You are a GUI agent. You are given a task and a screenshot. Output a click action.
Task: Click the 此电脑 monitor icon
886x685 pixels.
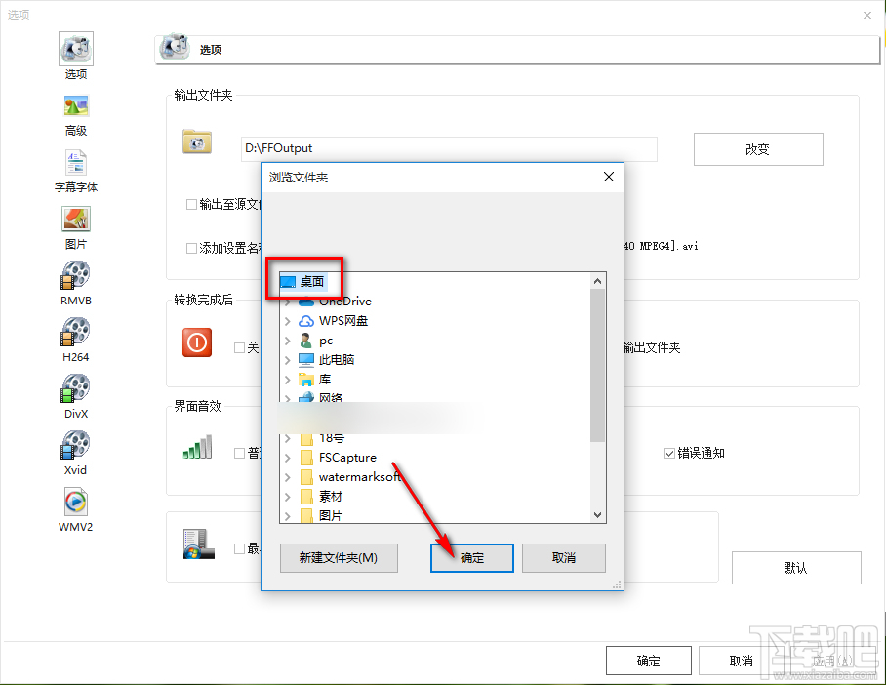tap(306, 359)
